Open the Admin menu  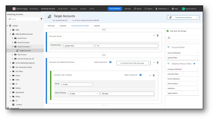[92, 9]
